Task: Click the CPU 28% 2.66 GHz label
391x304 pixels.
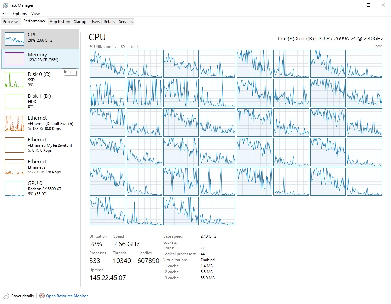Action: pyautogui.click(x=40, y=37)
